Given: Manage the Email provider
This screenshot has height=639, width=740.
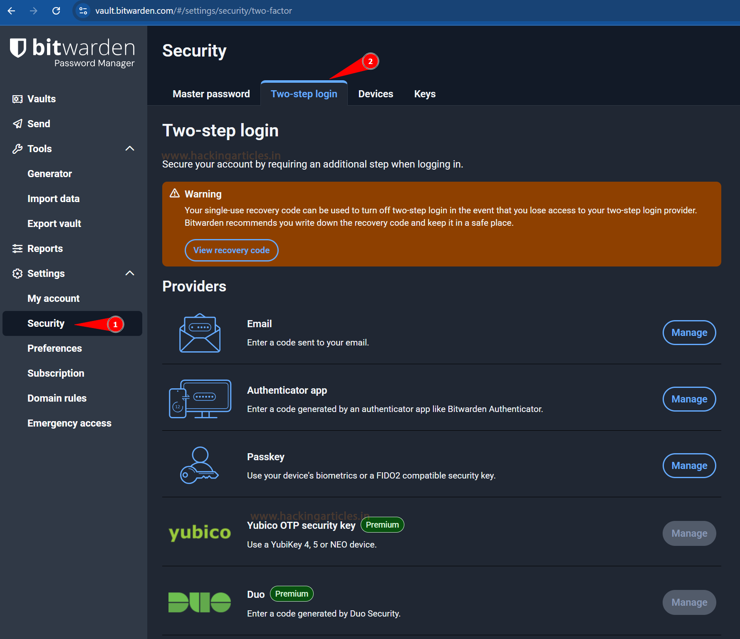Looking at the screenshot, I should pos(689,333).
